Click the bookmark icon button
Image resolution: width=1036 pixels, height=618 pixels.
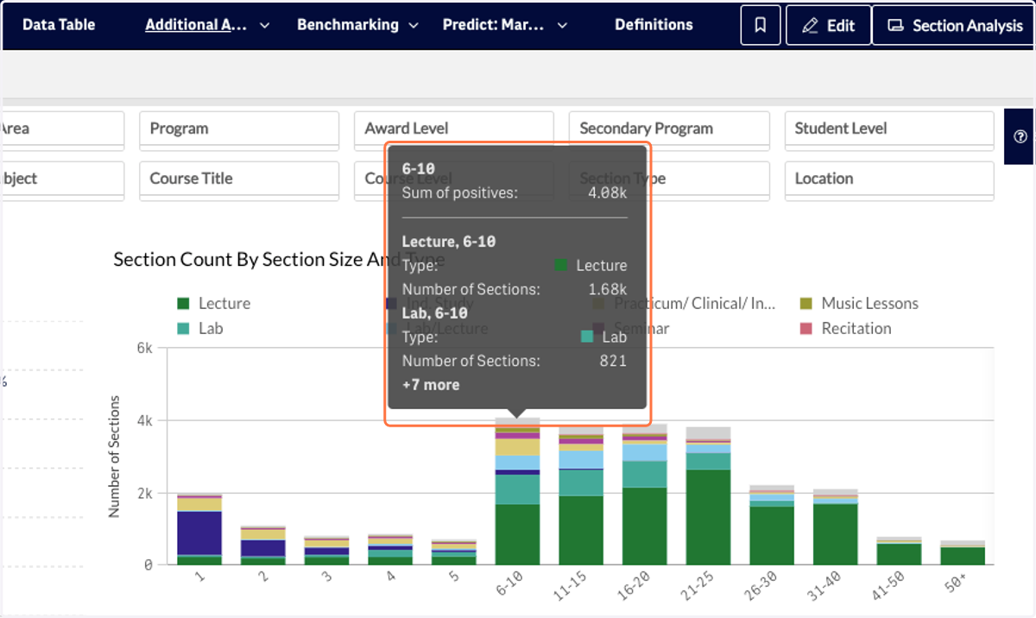pos(761,25)
